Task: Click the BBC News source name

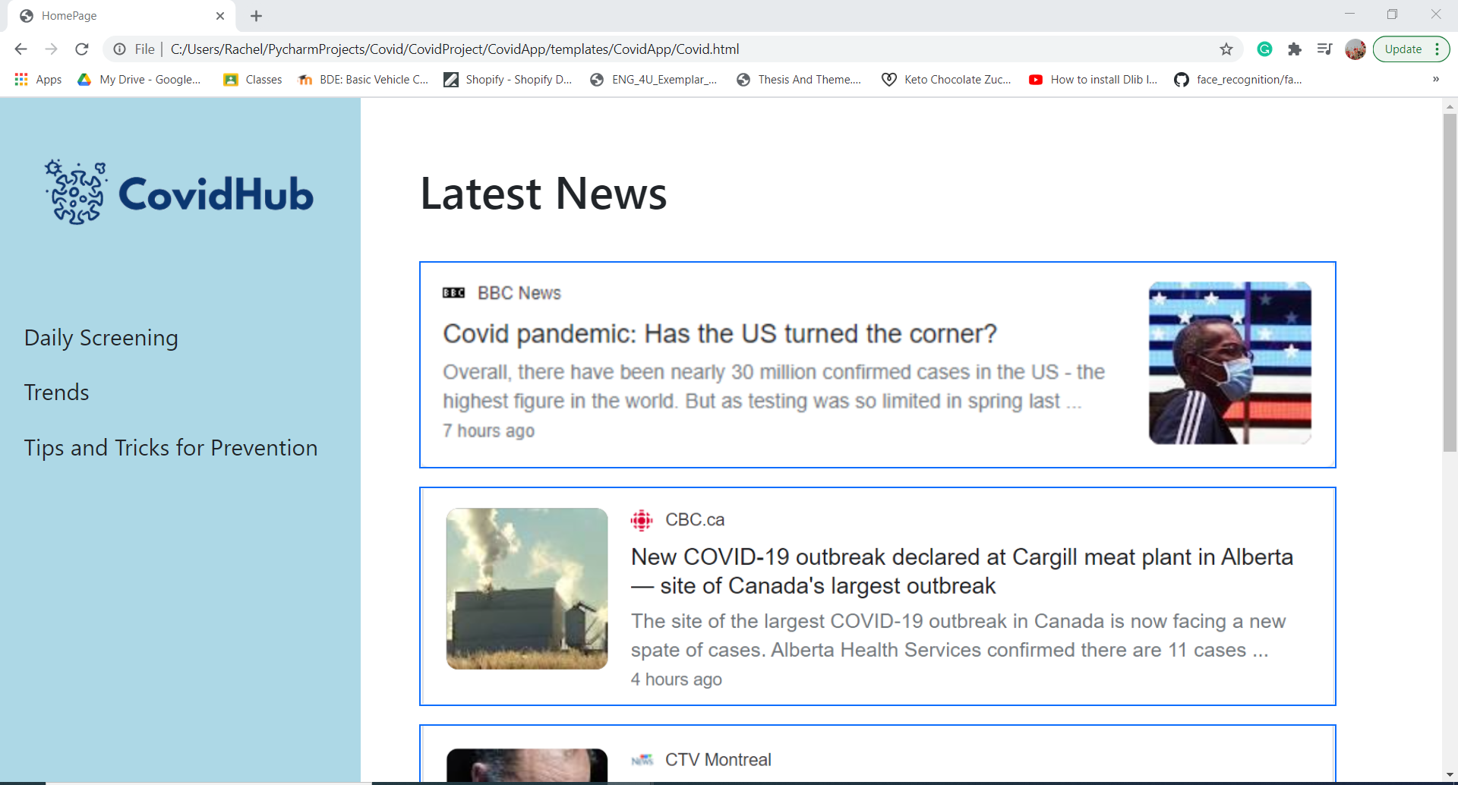Action: point(519,293)
